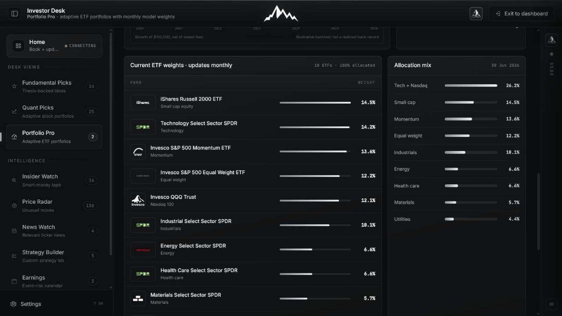This screenshot has height=316, width=562.
Task: Click the "10 ETFs · 100% allocated" summary text
Action: coord(345,65)
